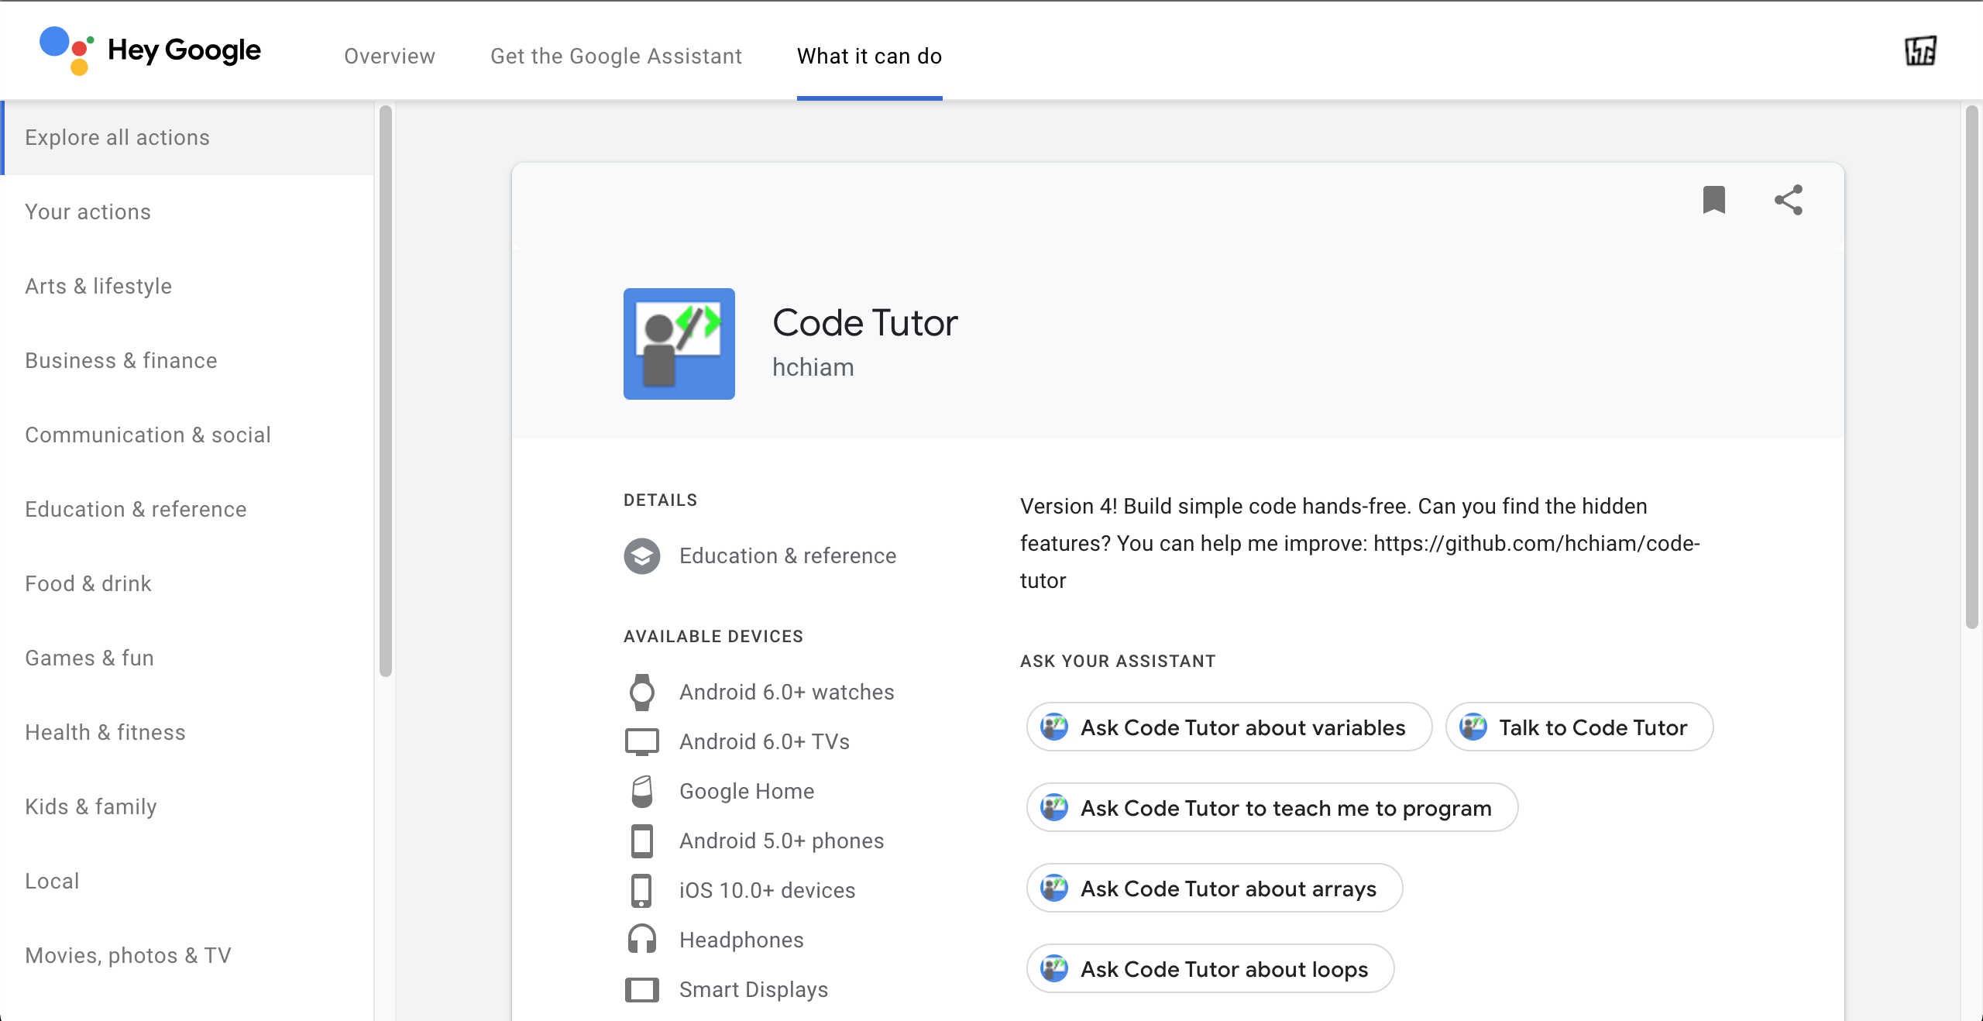The image size is (1983, 1021).
Task: Click the Education & reference category icon
Action: pos(642,556)
